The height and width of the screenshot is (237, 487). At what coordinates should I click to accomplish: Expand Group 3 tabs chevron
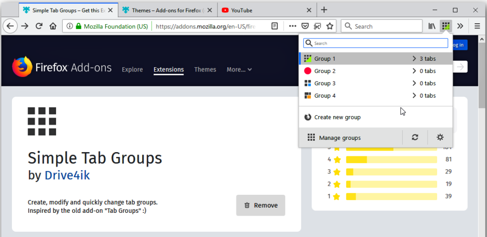tap(414, 83)
